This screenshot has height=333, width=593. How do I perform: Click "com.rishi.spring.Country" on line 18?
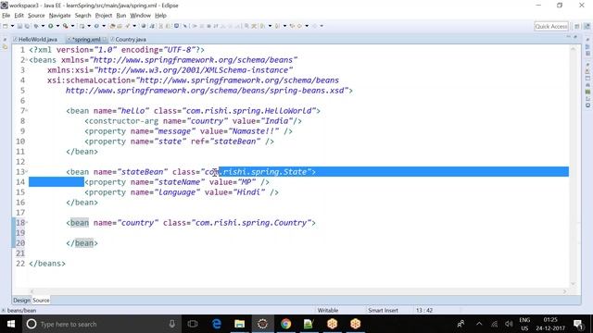[x=251, y=223]
